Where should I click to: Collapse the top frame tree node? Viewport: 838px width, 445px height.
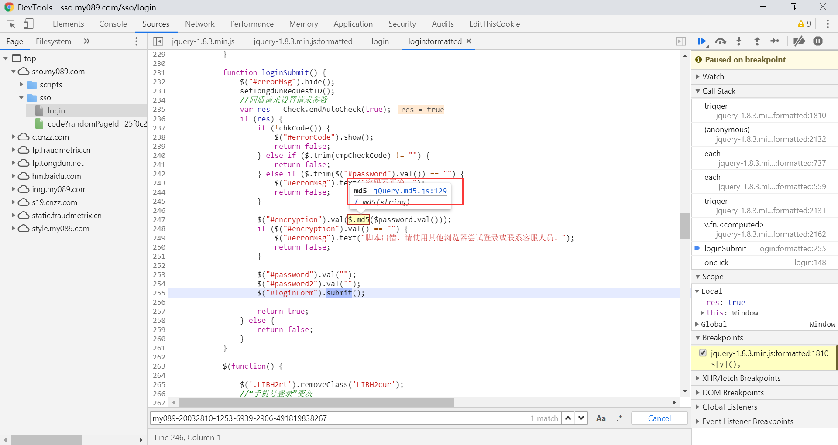(6, 58)
